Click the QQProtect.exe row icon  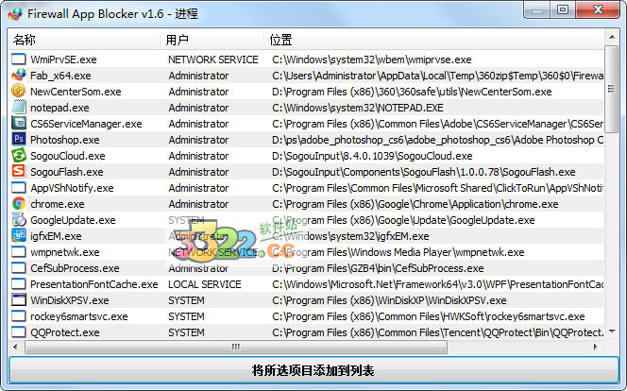click(18, 331)
